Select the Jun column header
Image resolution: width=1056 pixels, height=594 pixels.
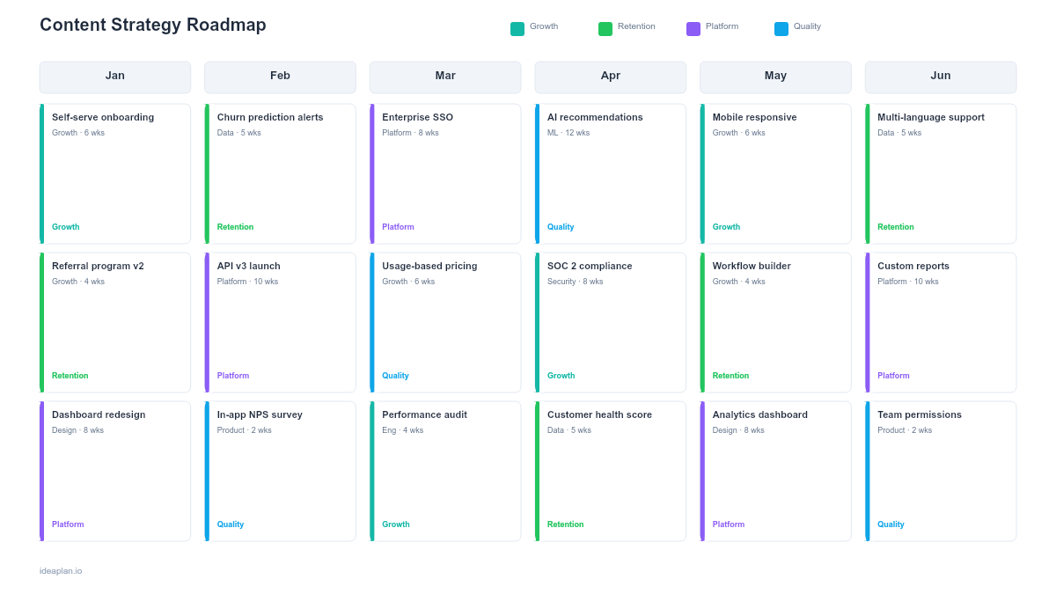click(940, 77)
